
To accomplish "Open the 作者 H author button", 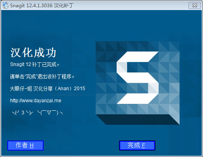I will 25,145.
